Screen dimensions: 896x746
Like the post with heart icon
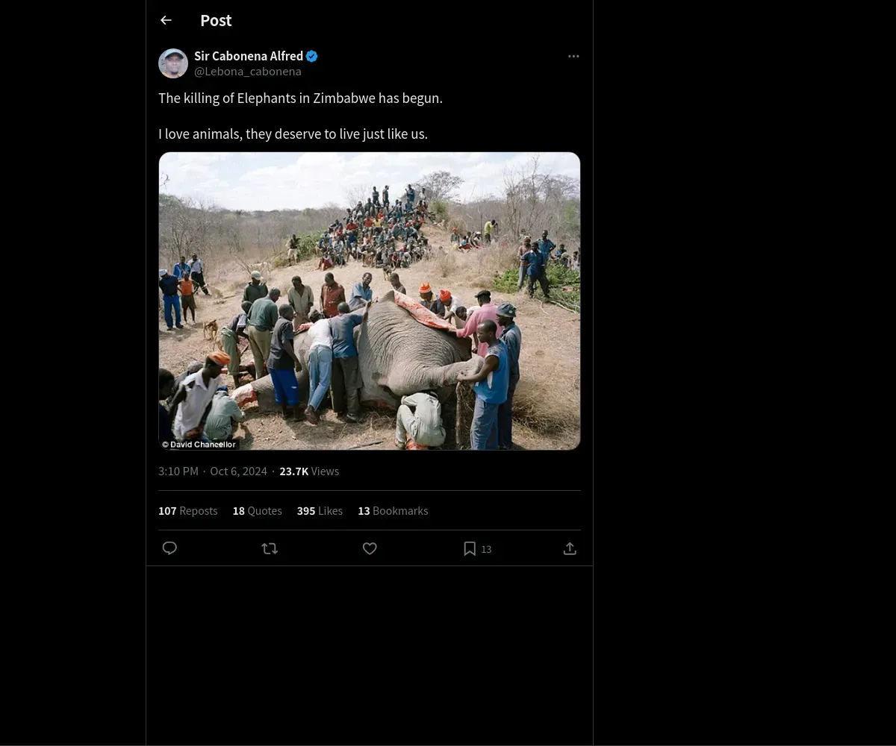370,548
